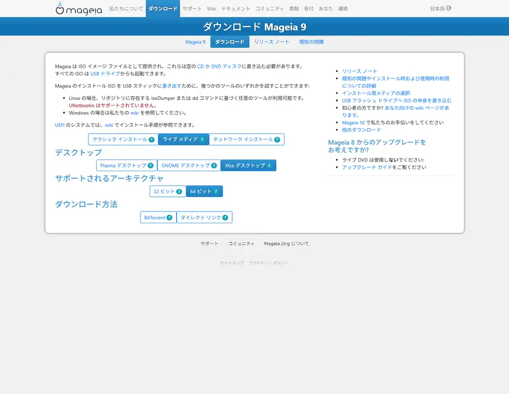
Task: Open the wiki link for Windows
Action: point(134,113)
